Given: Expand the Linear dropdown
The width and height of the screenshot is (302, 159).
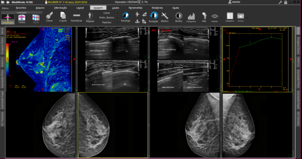Looking at the screenshot, I should (118, 13).
